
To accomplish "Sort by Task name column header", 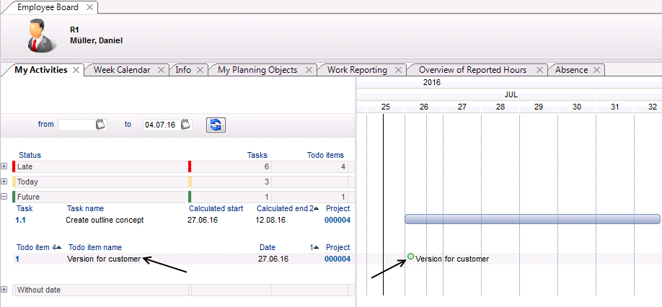I will pyautogui.click(x=85, y=208).
